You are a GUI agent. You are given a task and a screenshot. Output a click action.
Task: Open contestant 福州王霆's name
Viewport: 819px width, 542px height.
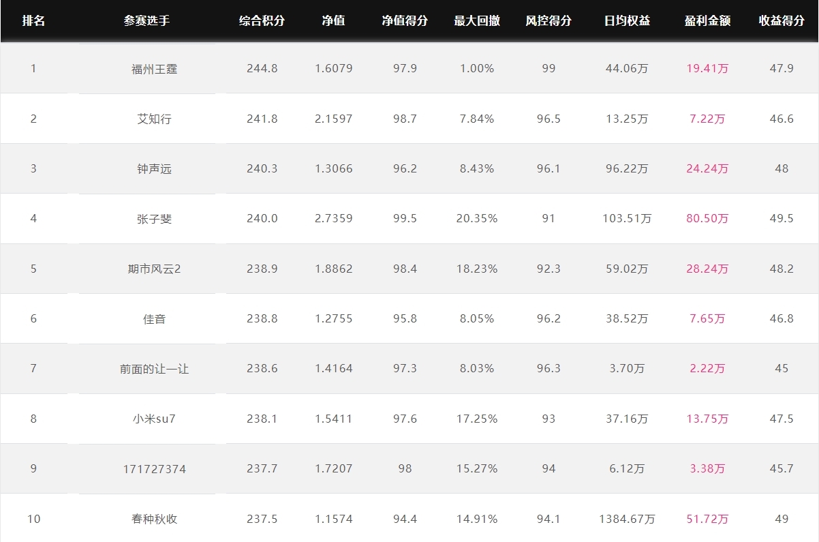pos(154,69)
